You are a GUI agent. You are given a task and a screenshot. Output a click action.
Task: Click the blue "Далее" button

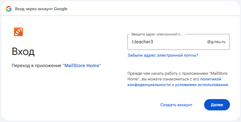217,105
